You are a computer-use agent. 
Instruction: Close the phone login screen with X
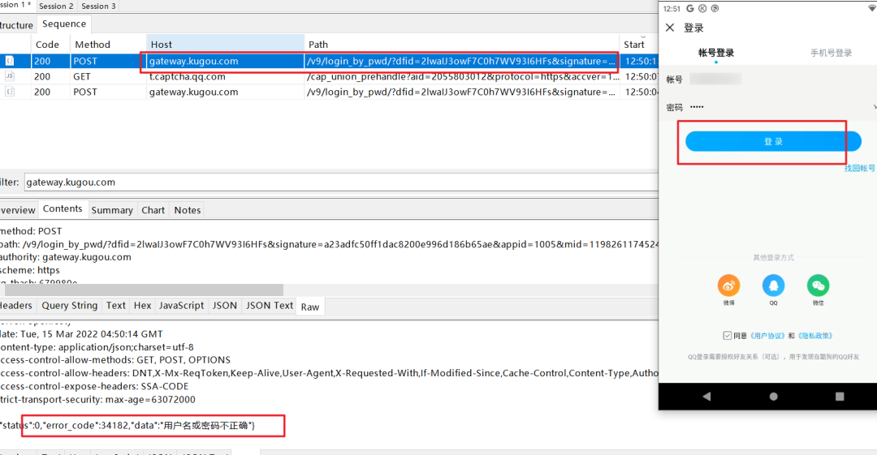pyautogui.click(x=670, y=28)
